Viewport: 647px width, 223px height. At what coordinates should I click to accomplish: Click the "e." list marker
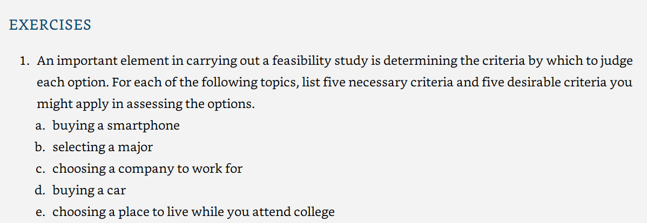(41, 212)
